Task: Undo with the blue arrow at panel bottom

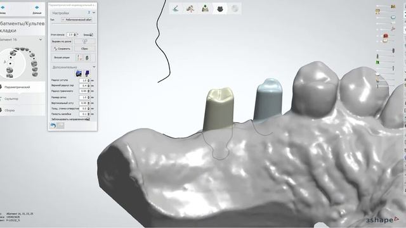Action: (53, 125)
